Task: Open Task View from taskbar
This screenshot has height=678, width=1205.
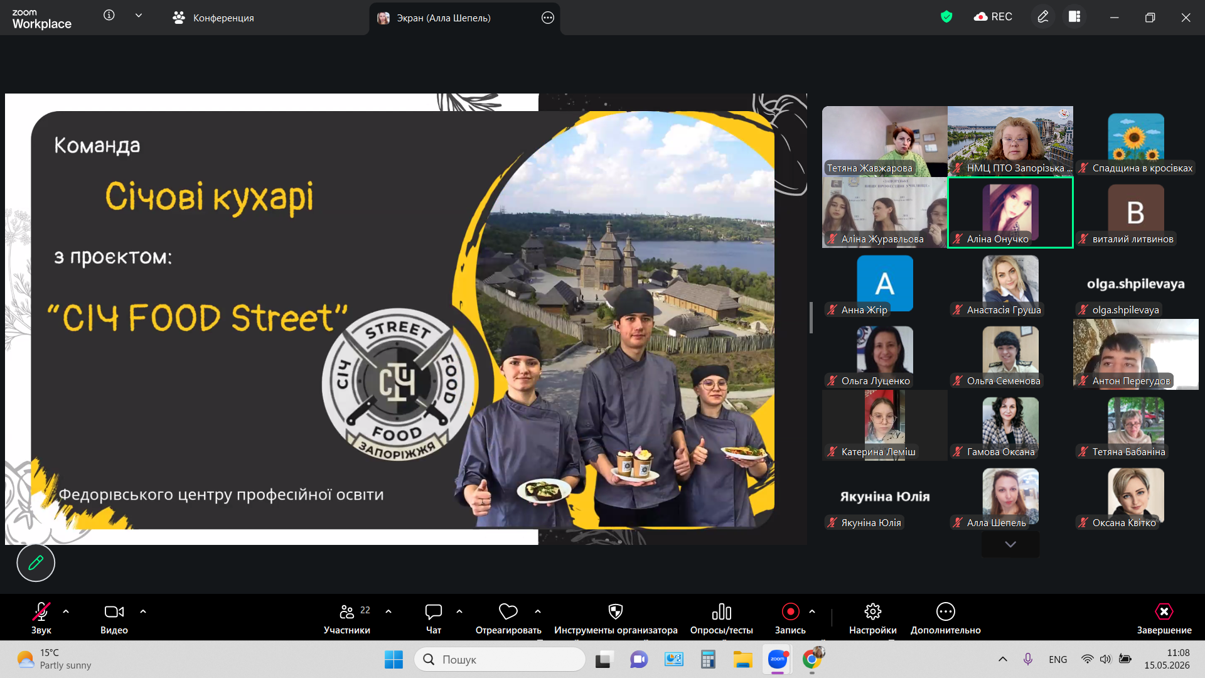Action: tap(604, 659)
